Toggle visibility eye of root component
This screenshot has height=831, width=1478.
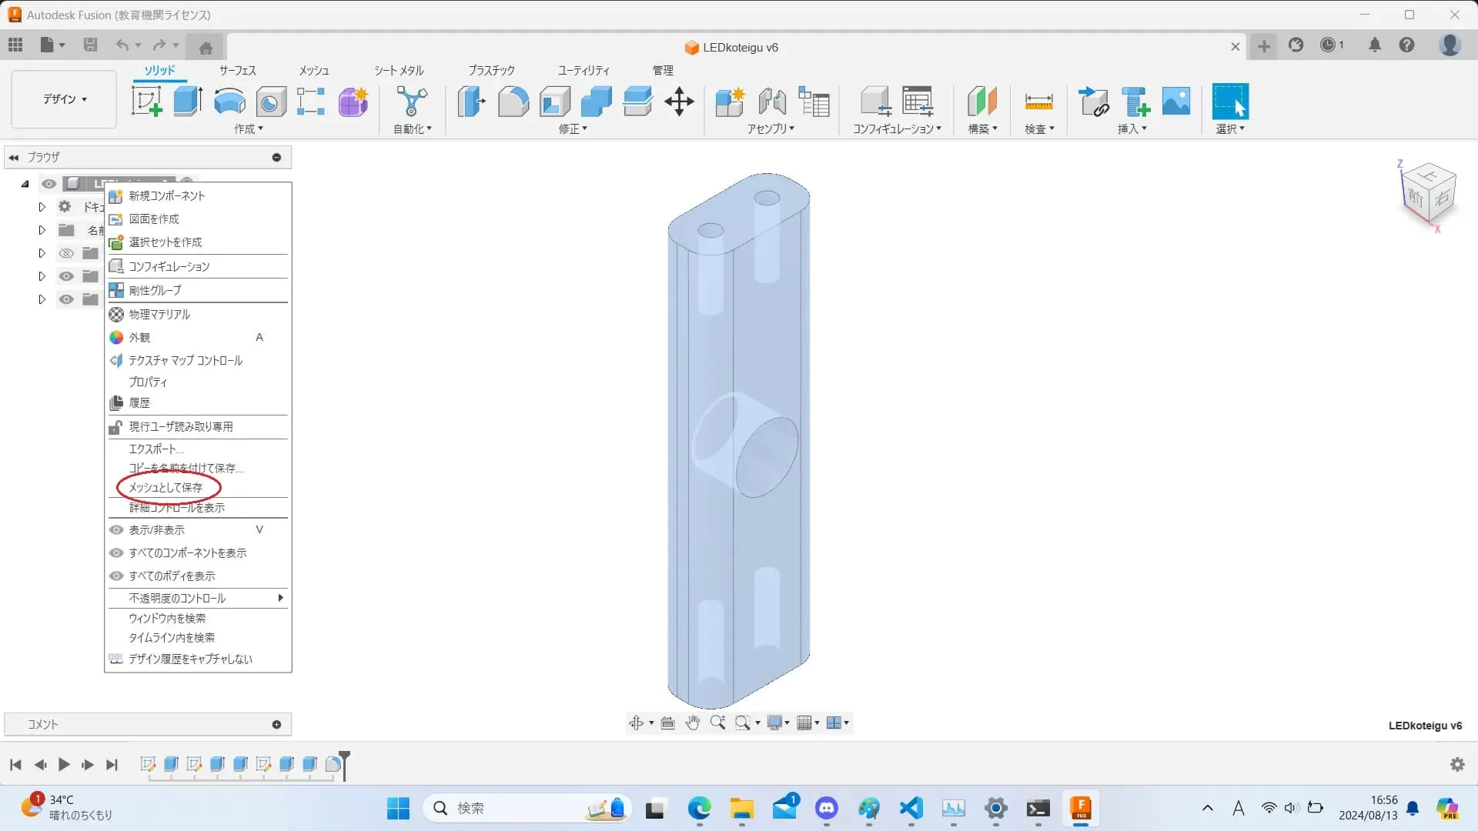pyautogui.click(x=48, y=184)
